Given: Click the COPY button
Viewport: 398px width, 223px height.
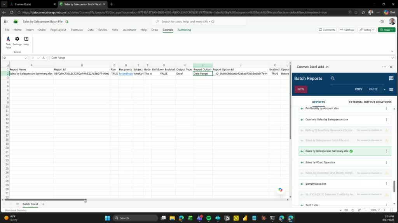Looking at the screenshot, I should click(358, 89).
